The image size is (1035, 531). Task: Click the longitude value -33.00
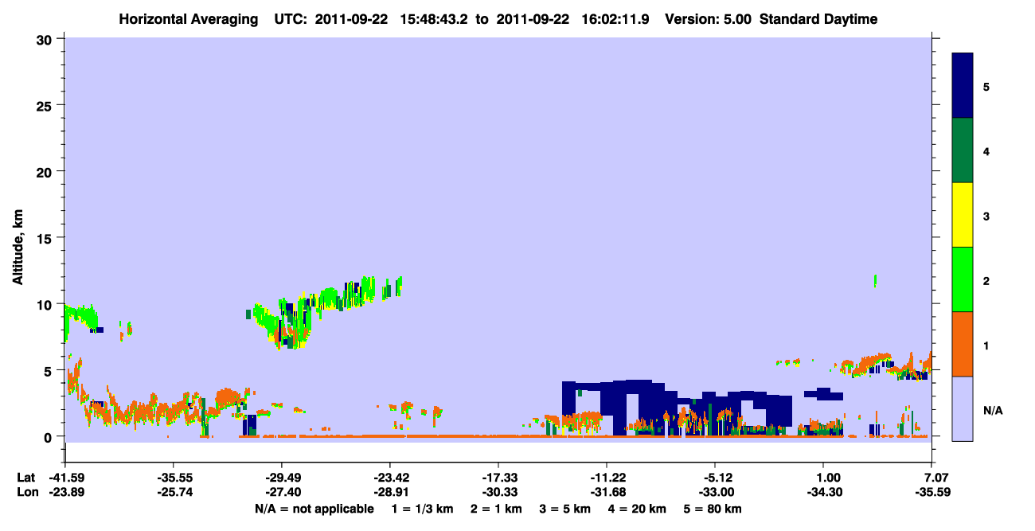pyautogui.click(x=716, y=493)
